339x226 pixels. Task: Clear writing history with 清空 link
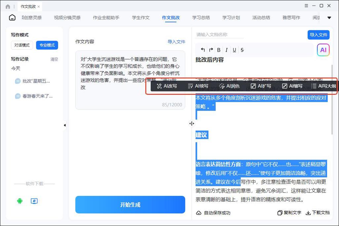click(x=54, y=59)
